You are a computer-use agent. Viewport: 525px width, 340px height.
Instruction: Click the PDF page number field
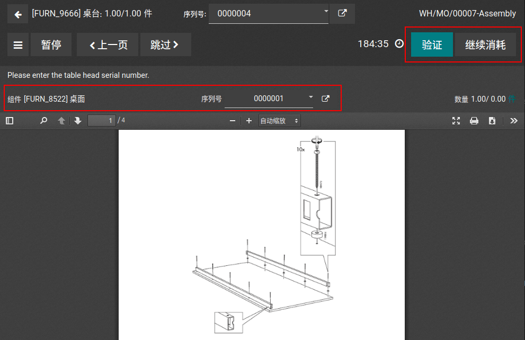[x=101, y=121]
